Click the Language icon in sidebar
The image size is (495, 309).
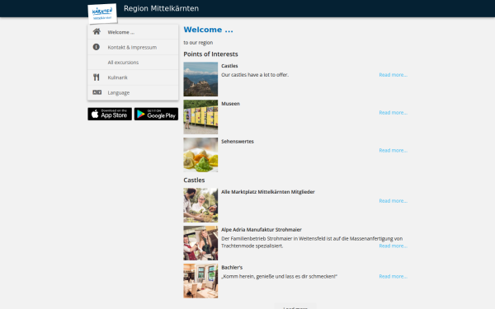coord(97,92)
